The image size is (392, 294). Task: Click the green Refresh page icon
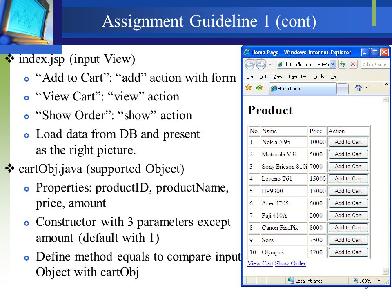coord(343,64)
